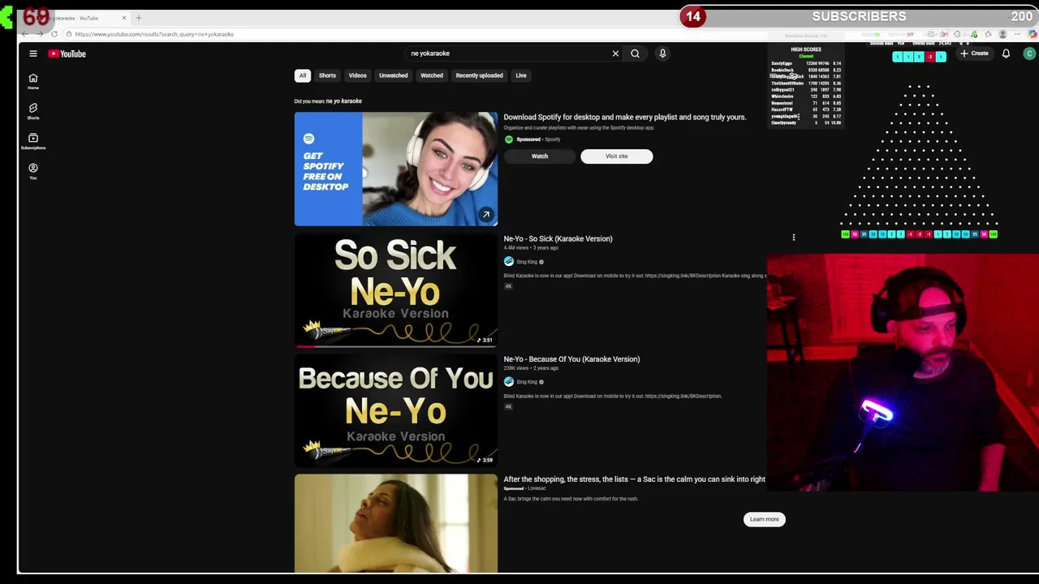
Task: Open Ne-Yo - So Sick (Karaoke Version) title
Action: point(558,238)
